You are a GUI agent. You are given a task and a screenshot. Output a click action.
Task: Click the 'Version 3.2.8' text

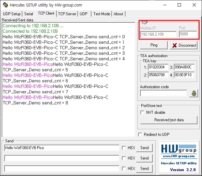tap(183, 170)
